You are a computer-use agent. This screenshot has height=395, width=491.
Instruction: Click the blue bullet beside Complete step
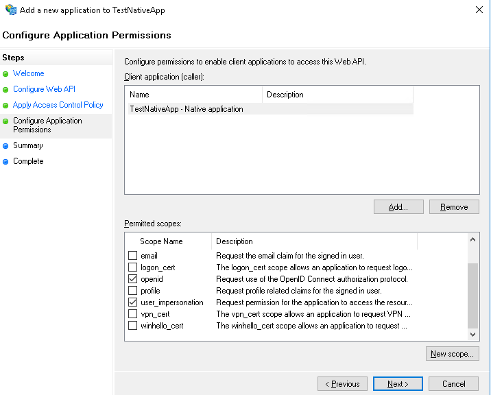pos(5,162)
